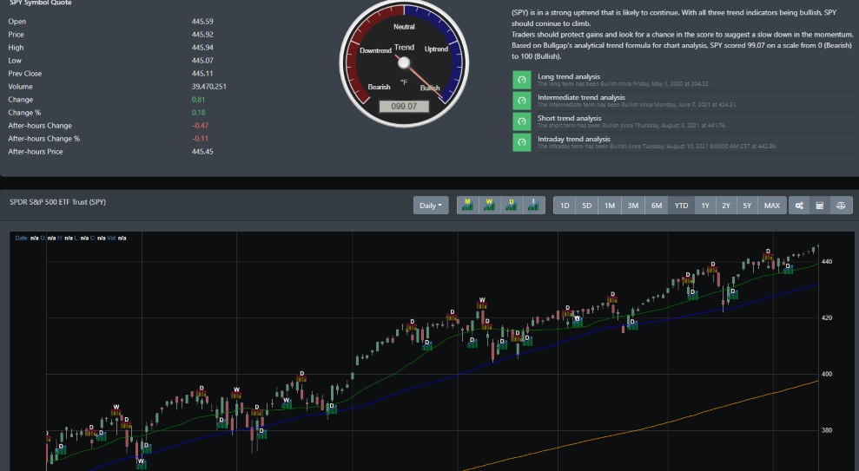Select the YTD time range
Screen dimensions: 859x471
[681, 206]
